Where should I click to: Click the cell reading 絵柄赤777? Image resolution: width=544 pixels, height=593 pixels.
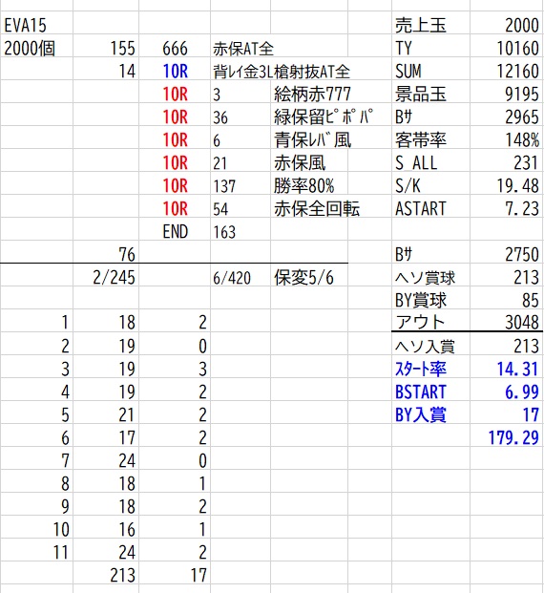(312, 95)
